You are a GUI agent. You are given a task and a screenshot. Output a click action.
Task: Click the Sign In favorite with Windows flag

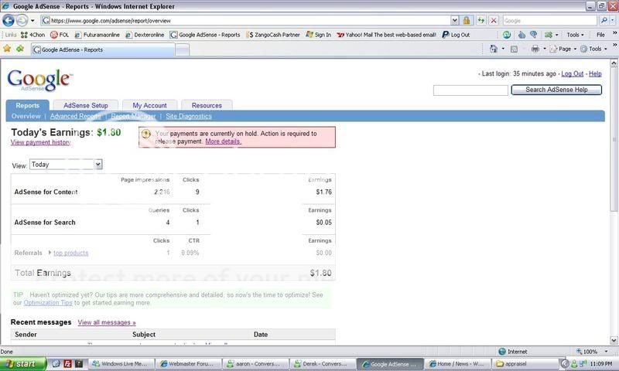[319, 35]
